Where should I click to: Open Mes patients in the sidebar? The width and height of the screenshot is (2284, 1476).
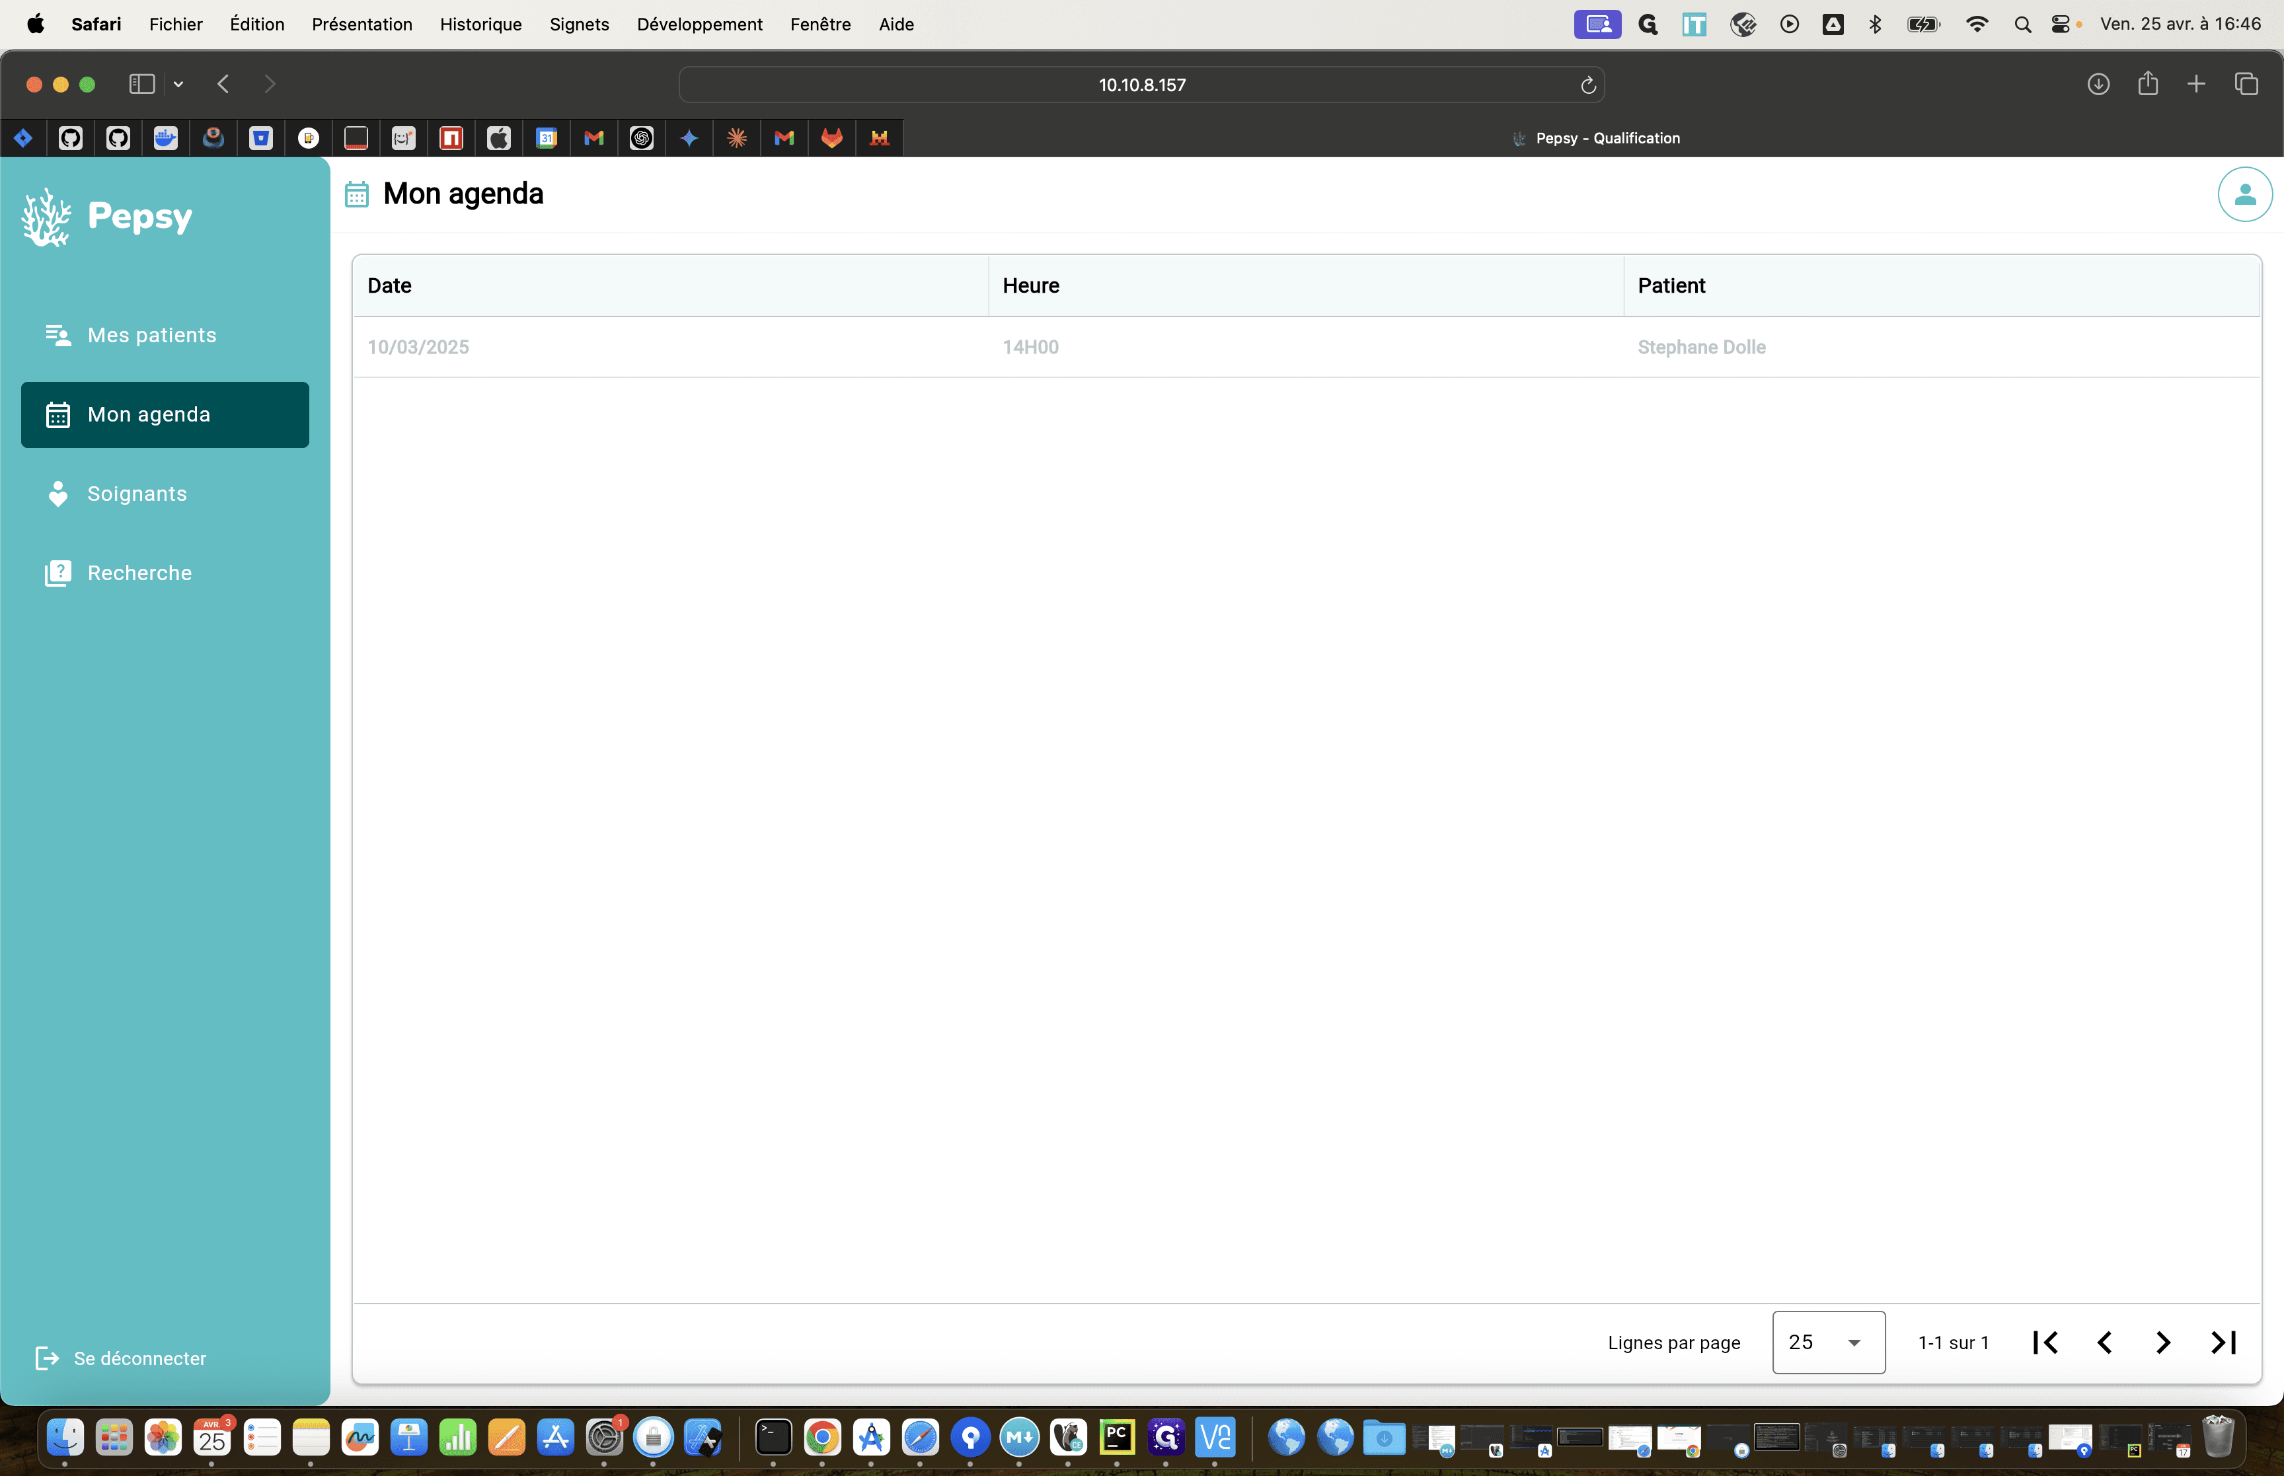[165, 336]
